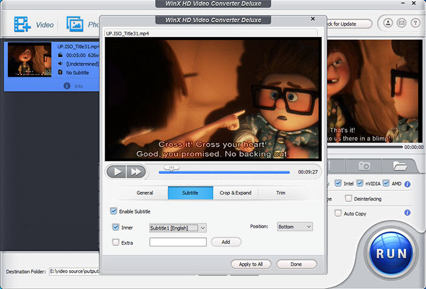Click the add Video icon

[x=23, y=24]
